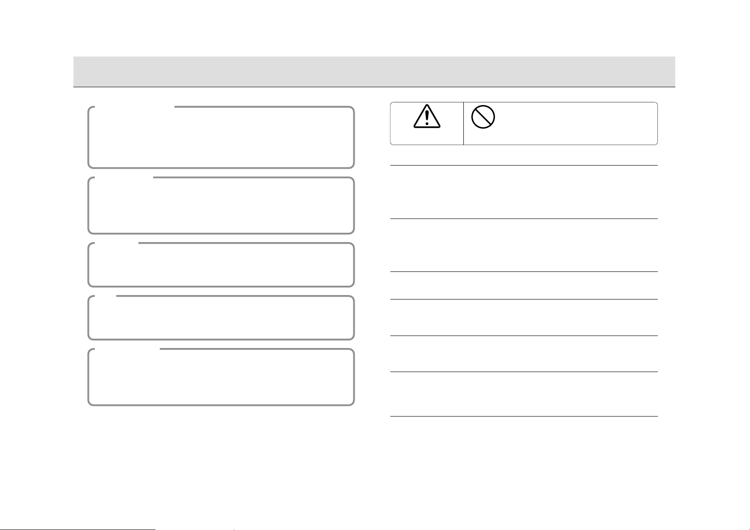Click the narrow third ruled table row

pyautogui.click(x=524, y=285)
